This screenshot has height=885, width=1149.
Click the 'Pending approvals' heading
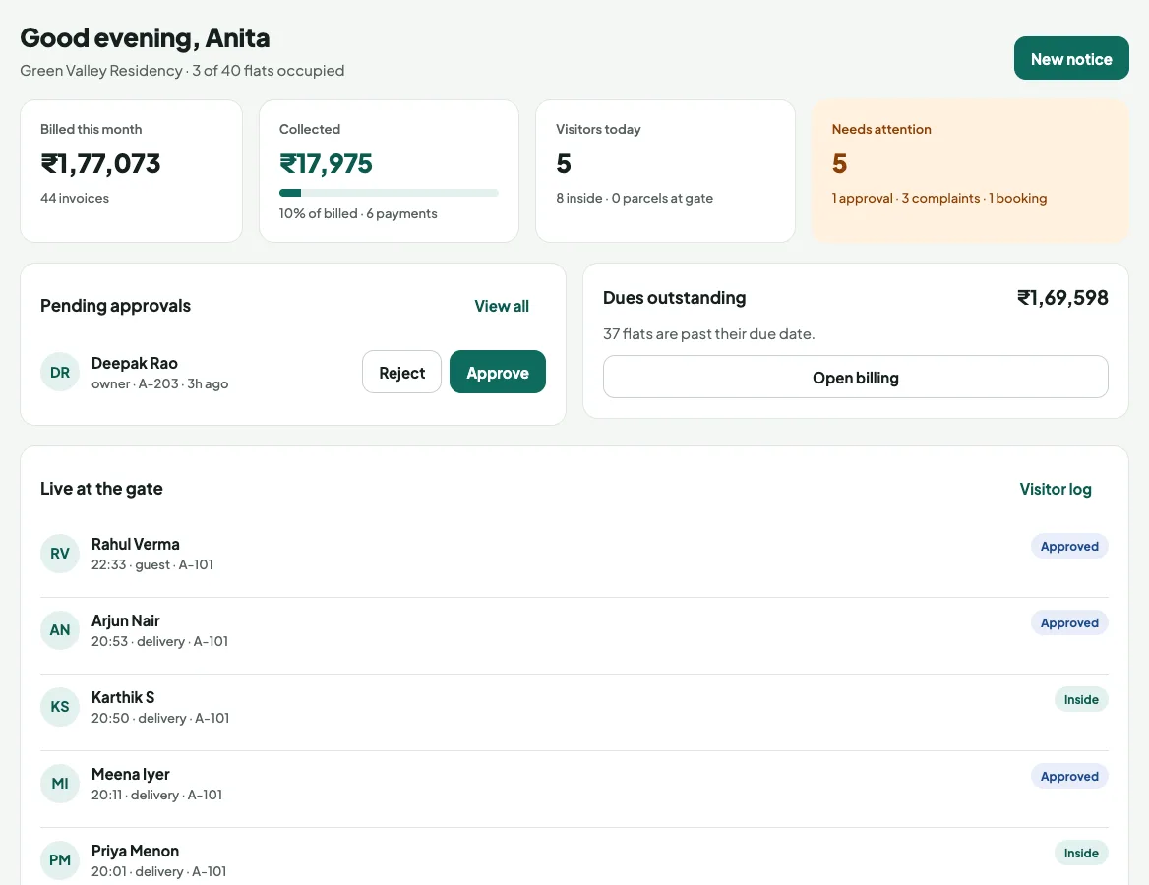[x=115, y=306]
